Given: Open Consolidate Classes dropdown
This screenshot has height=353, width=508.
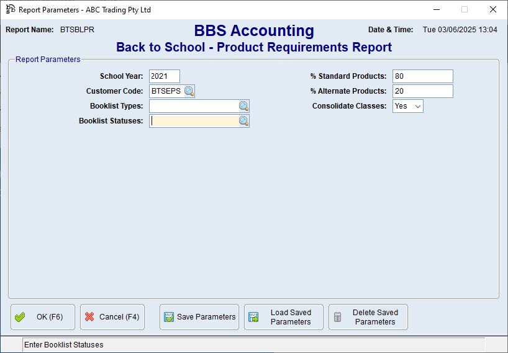Looking at the screenshot, I should 408,106.
